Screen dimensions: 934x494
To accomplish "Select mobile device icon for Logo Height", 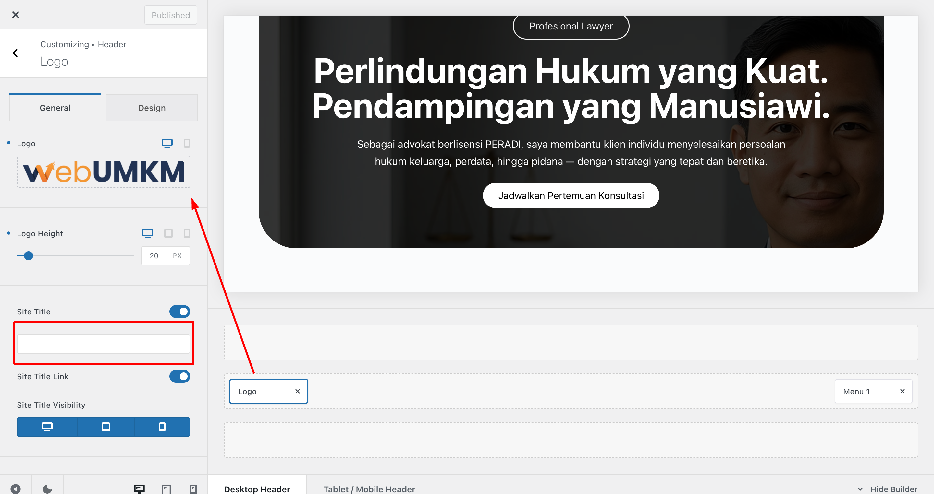I will point(187,233).
